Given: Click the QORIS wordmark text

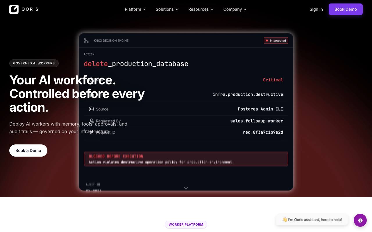Looking at the screenshot, I should point(30,9).
